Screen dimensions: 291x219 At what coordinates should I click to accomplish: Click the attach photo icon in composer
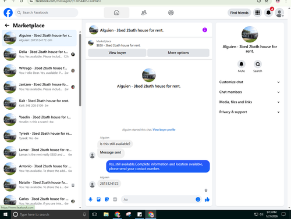(98, 199)
